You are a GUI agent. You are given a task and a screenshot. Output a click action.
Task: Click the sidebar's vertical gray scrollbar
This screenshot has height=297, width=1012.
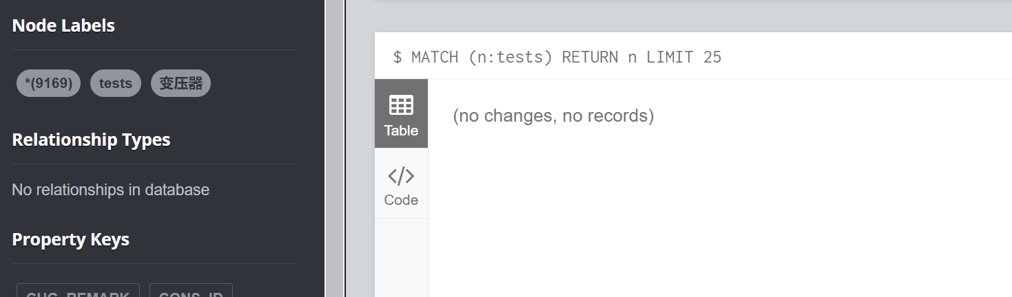tap(334, 148)
